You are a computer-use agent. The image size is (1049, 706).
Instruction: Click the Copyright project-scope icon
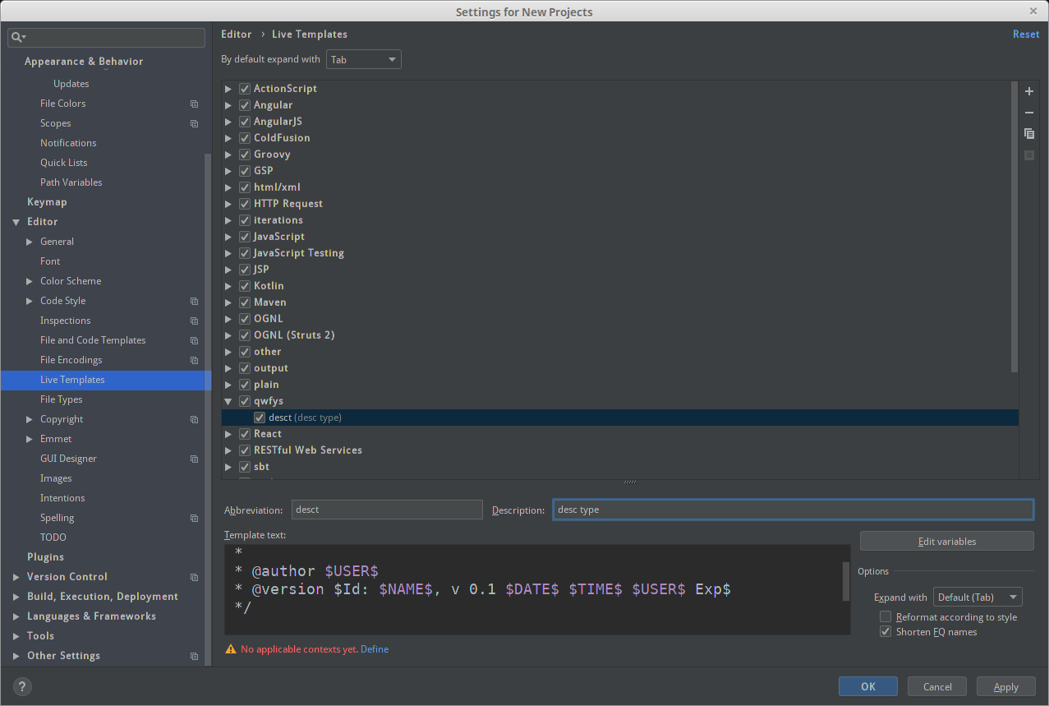pyautogui.click(x=194, y=419)
